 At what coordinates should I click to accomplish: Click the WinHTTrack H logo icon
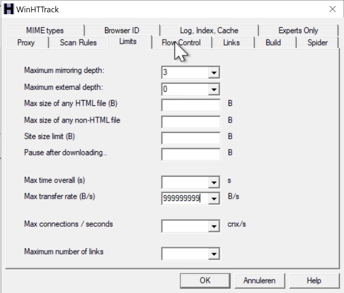pyautogui.click(x=9, y=9)
